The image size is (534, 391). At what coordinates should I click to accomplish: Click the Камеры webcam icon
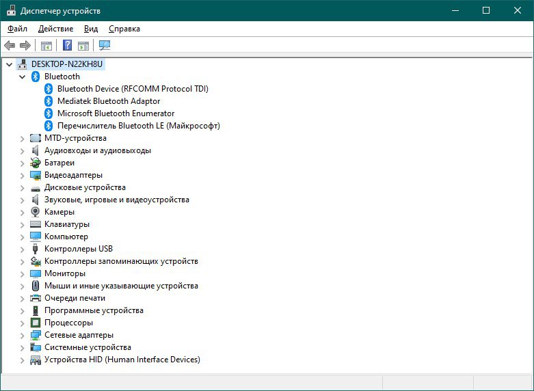point(36,212)
